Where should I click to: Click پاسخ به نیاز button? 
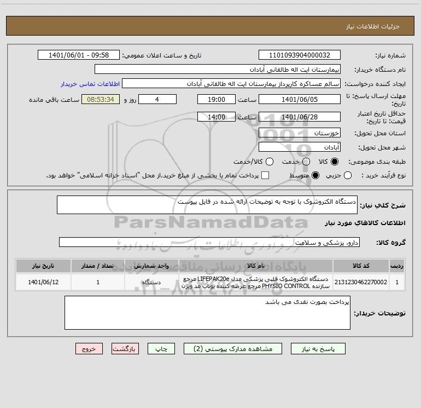coord(318,349)
